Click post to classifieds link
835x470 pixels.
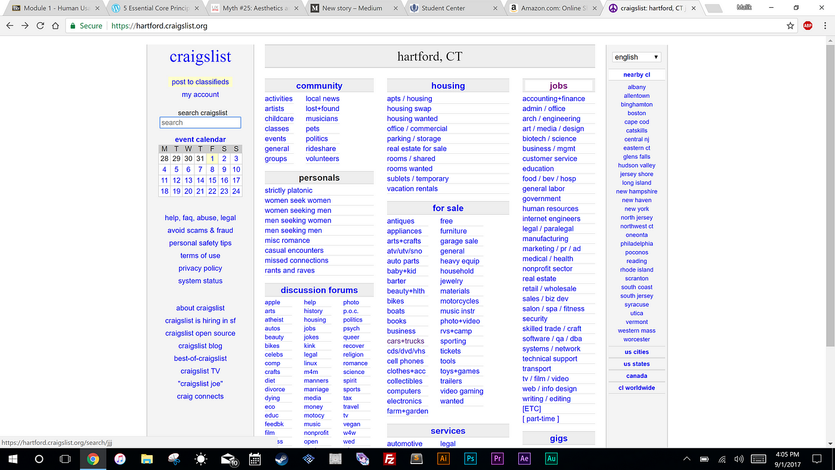[x=200, y=82]
